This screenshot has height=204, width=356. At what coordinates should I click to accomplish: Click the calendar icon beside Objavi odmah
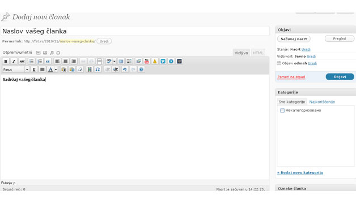coord(279,63)
